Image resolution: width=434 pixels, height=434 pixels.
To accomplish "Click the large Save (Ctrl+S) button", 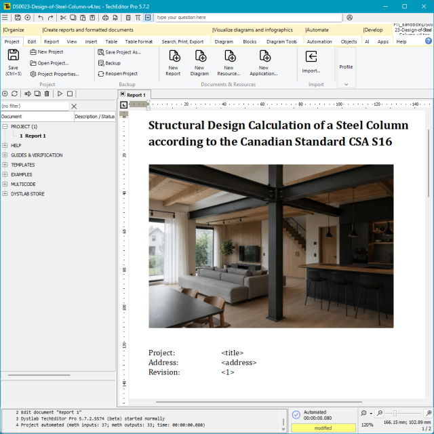I will click(x=14, y=62).
